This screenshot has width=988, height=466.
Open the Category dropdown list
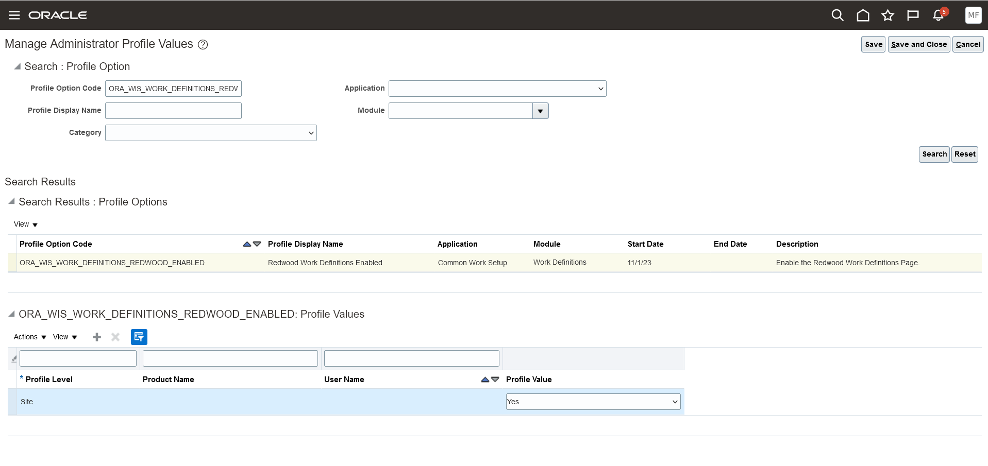coord(311,132)
